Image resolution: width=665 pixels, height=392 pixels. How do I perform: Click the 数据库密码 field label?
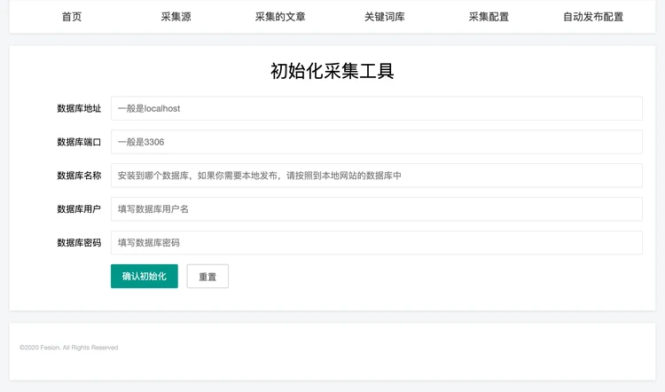click(x=79, y=243)
